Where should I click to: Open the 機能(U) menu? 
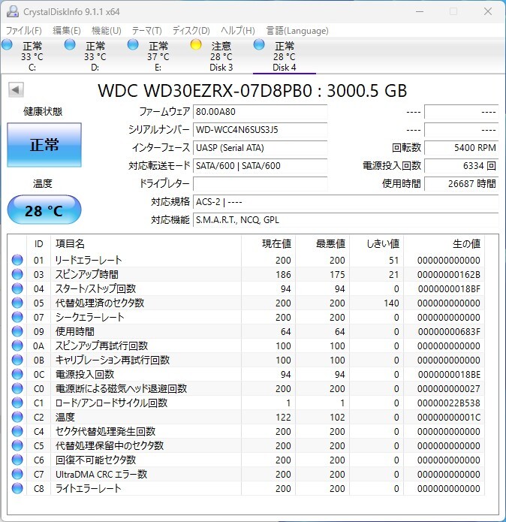pos(106,31)
